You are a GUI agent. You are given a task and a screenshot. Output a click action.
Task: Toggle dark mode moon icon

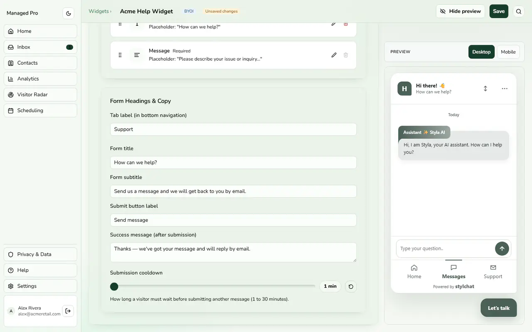69,13
